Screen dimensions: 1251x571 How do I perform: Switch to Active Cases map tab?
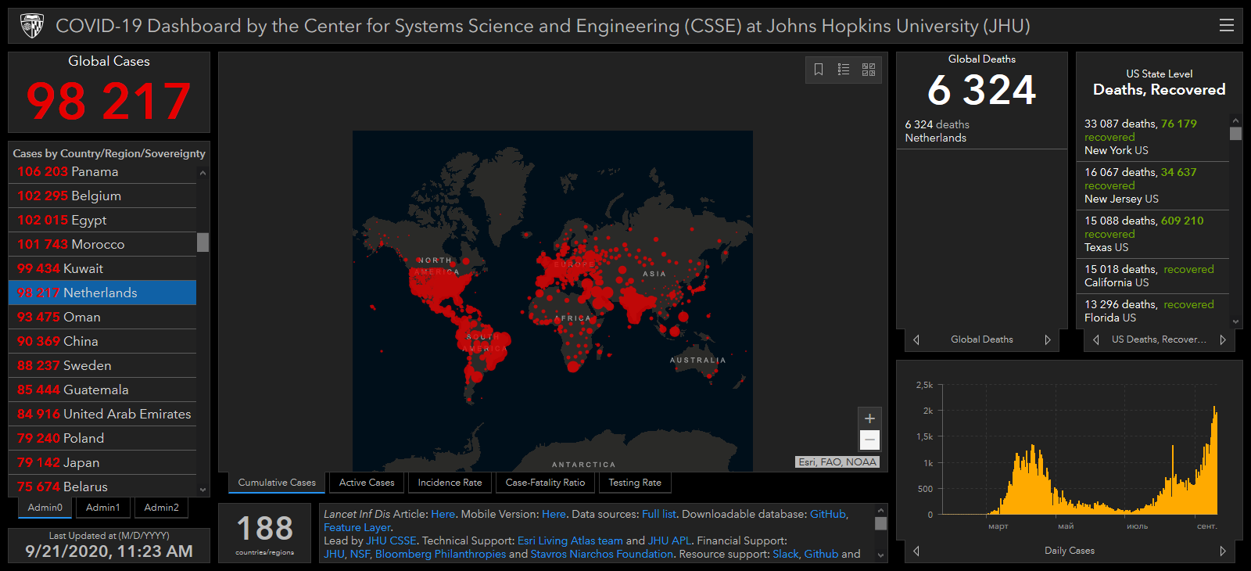tap(367, 483)
